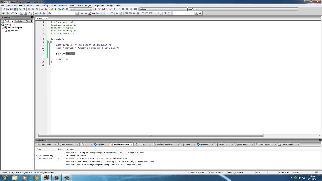
Task: Click the Build gear icon
Action: pyautogui.click(x=52, y=9)
